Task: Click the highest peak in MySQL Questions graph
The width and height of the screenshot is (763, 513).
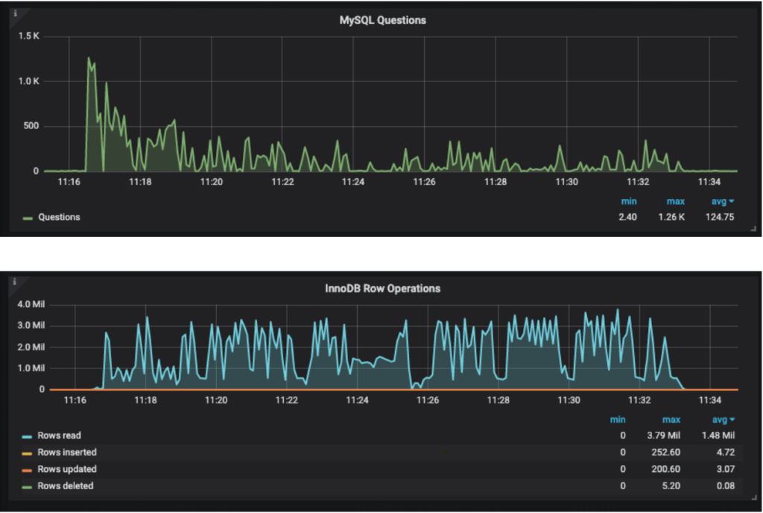Action: pyautogui.click(x=89, y=58)
